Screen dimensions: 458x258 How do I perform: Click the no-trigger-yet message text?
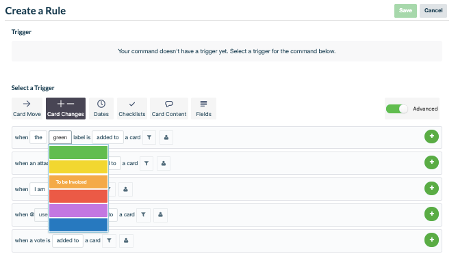tap(227, 51)
